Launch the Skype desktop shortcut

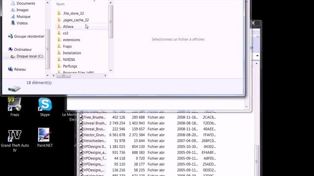point(45,107)
